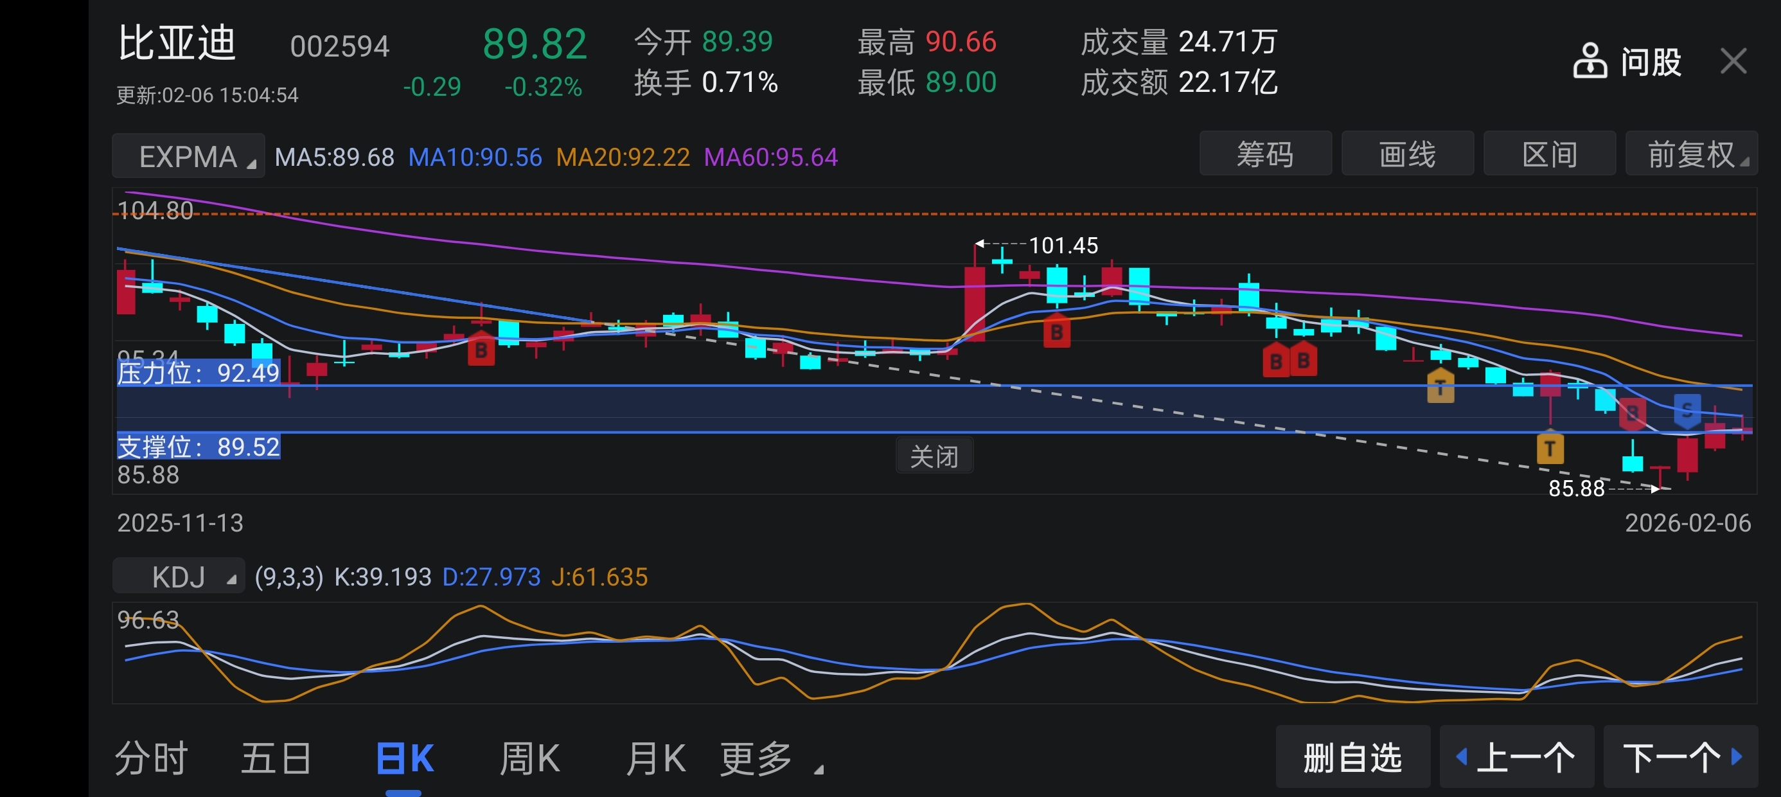Expand the 前复权 adjustment dropdown

tap(1690, 154)
